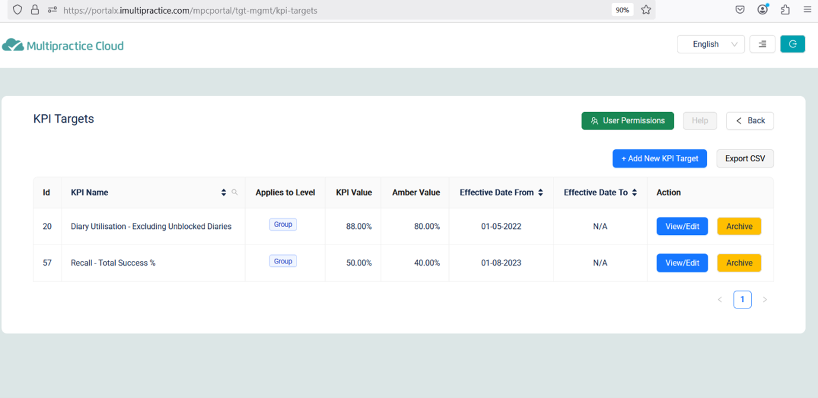818x398 pixels.
Task: Open User Permissions
Action: click(x=628, y=120)
